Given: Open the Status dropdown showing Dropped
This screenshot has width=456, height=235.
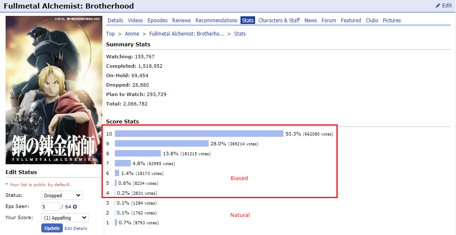Looking at the screenshot, I should [62, 196].
